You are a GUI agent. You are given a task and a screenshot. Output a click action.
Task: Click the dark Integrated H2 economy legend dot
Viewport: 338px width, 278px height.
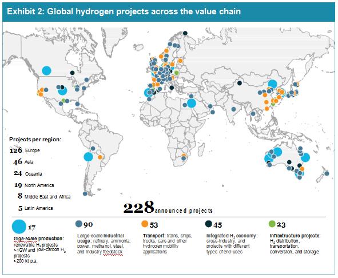tap(208, 224)
